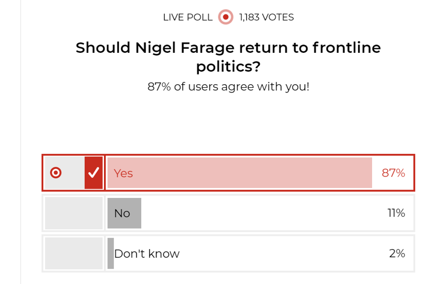Click the small gray bar beside Don't know
Viewport: 428px width, 284px height.
tap(110, 253)
